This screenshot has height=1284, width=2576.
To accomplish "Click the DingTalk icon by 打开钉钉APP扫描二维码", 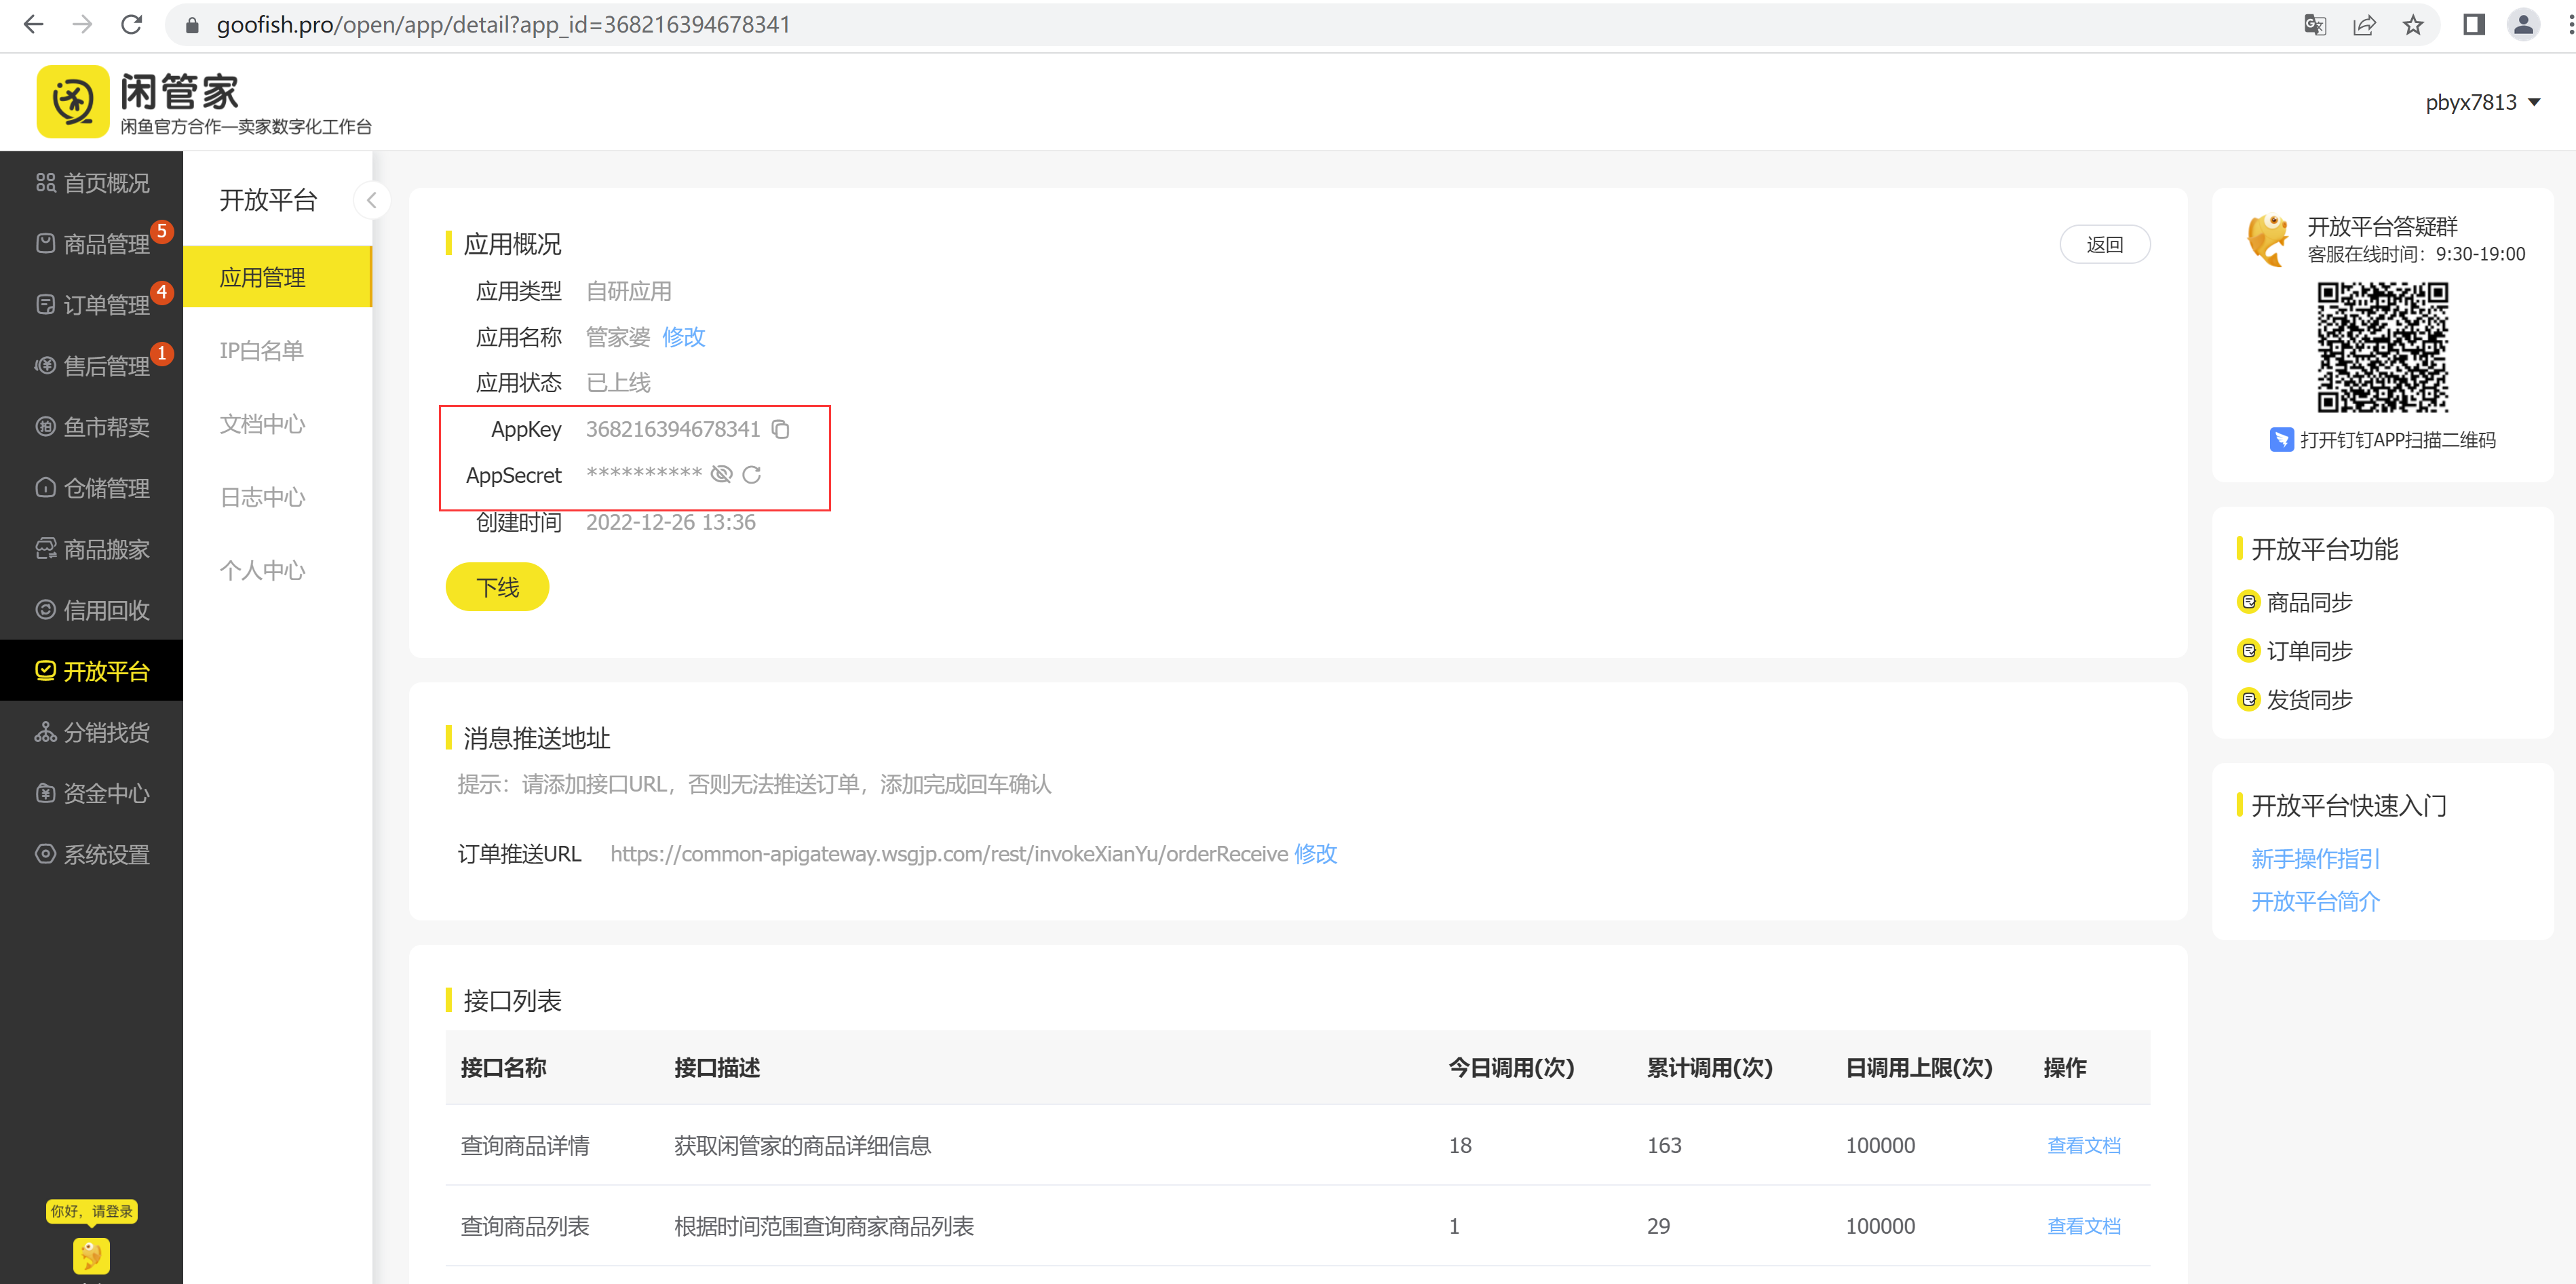I will pyautogui.click(x=2281, y=440).
